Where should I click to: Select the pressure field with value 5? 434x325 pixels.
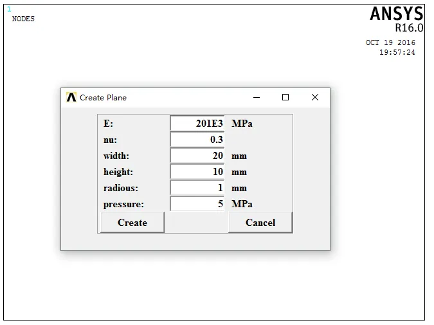[197, 203]
